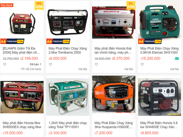
Task: Click Freeship Xtra badge on Elemax item
Action: [x=150, y=41]
